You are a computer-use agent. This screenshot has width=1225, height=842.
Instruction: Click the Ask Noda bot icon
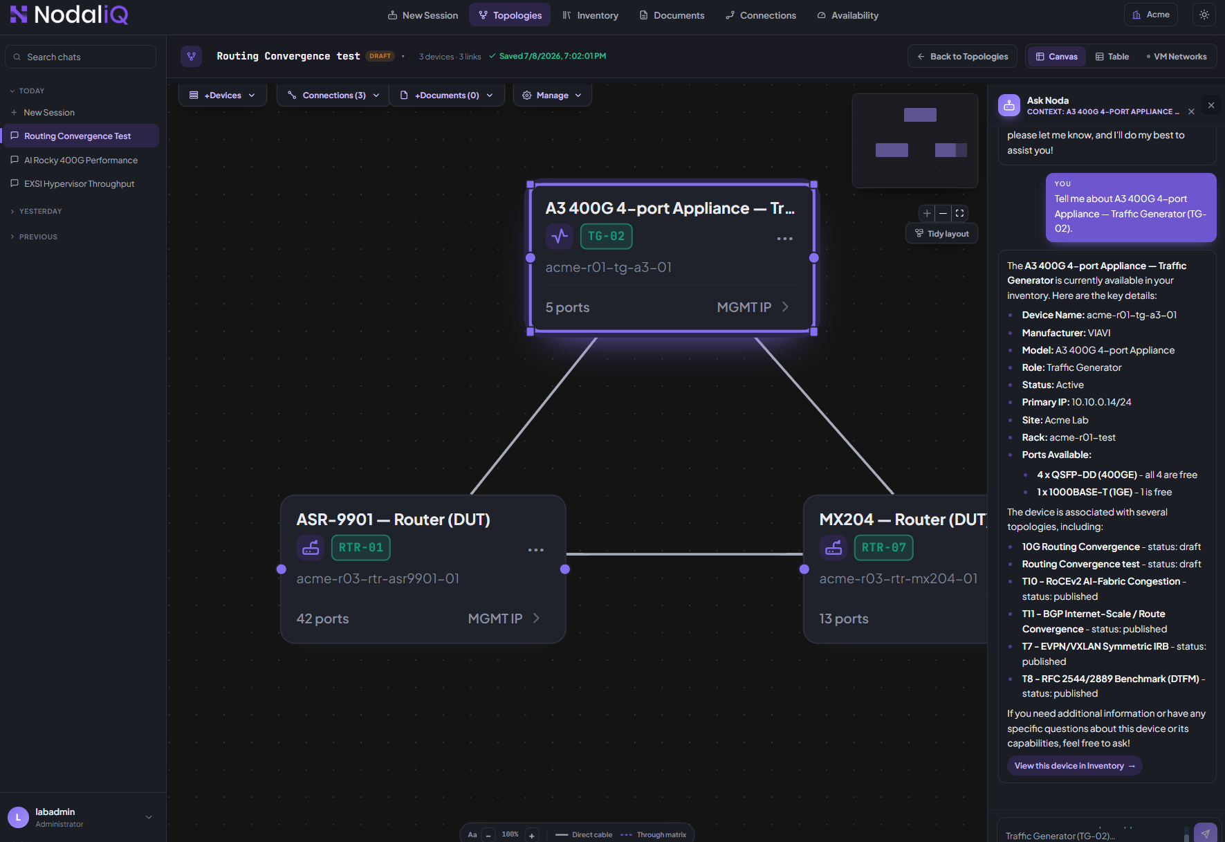pyautogui.click(x=1009, y=105)
